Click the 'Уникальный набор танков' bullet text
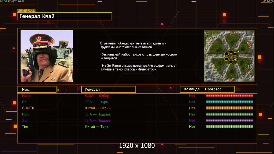The width and height of the screenshot is (274, 154). 138,56
